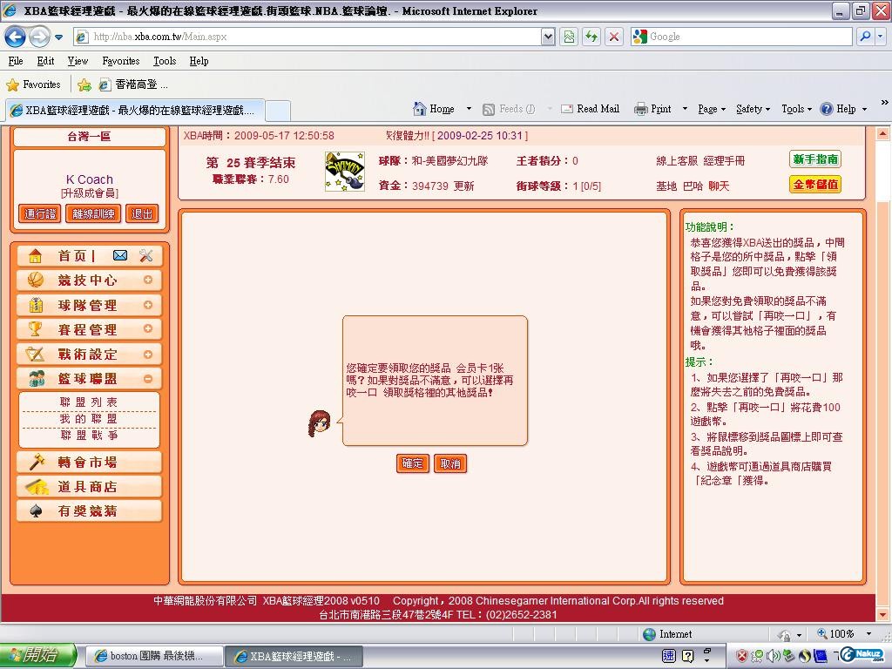
Task: Open the mail envelope icon
Action: coord(120,255)
